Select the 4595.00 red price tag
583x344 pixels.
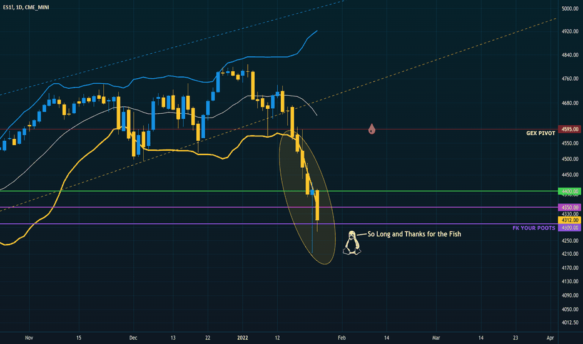(570, 129)
